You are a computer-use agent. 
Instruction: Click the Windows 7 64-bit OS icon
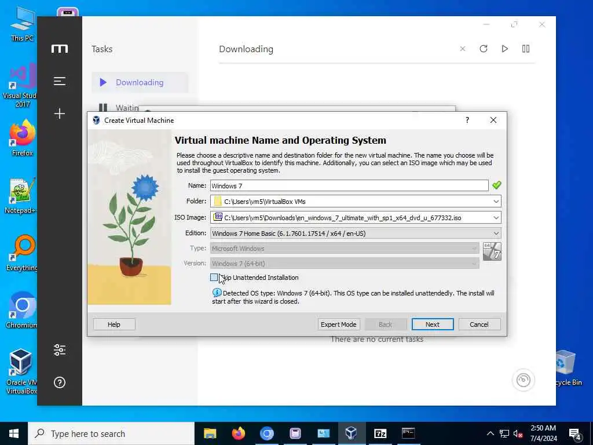(x=492, y=251)
